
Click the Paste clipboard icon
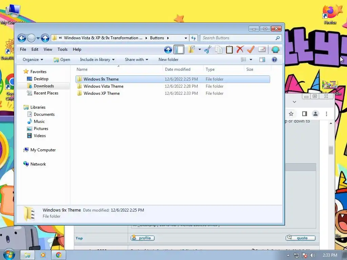(229, 49)
